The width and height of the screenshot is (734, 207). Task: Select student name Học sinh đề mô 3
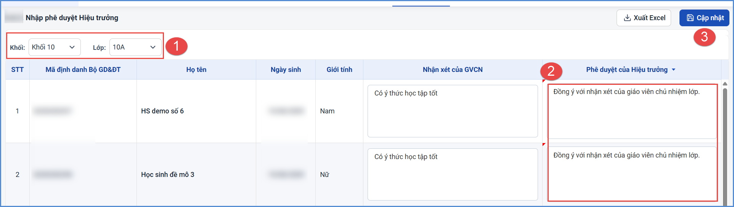(x=168, y=175)
